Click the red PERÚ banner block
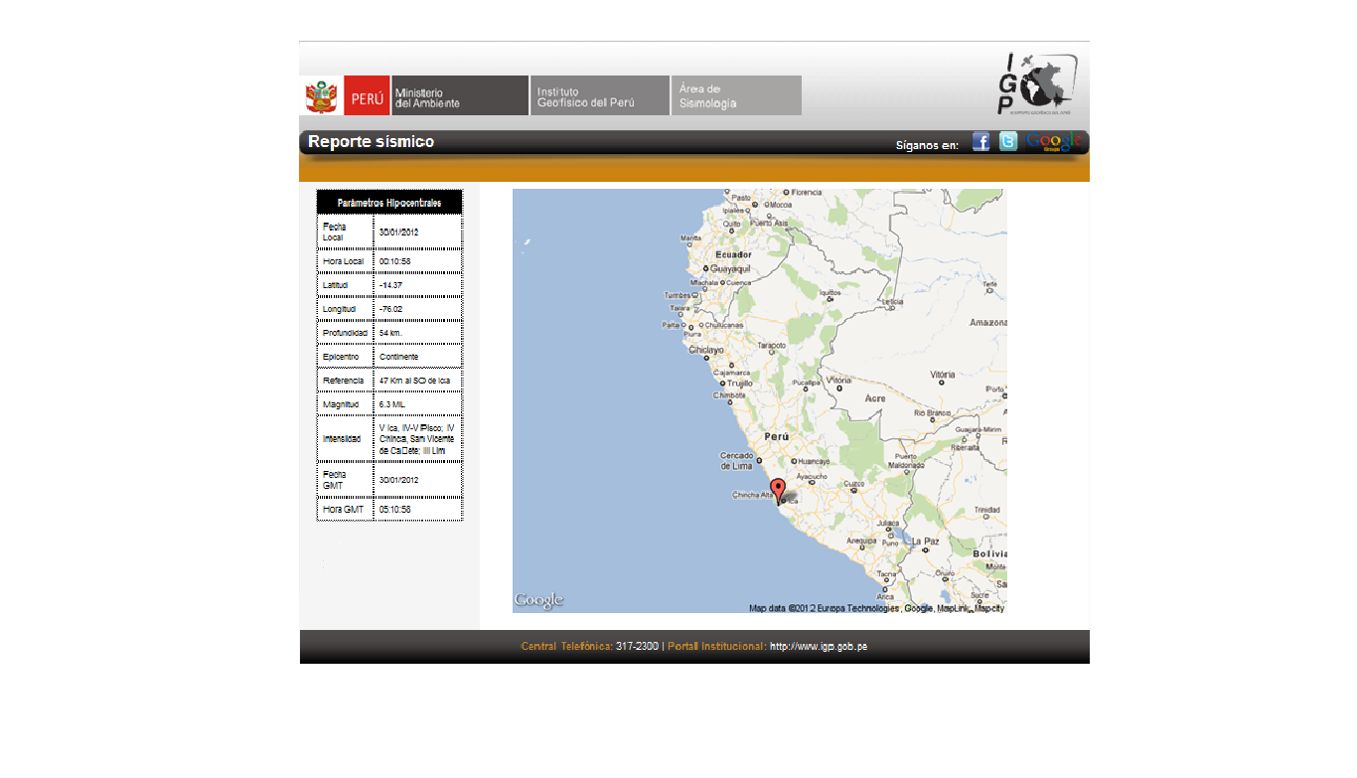 (x=367, y=96)
